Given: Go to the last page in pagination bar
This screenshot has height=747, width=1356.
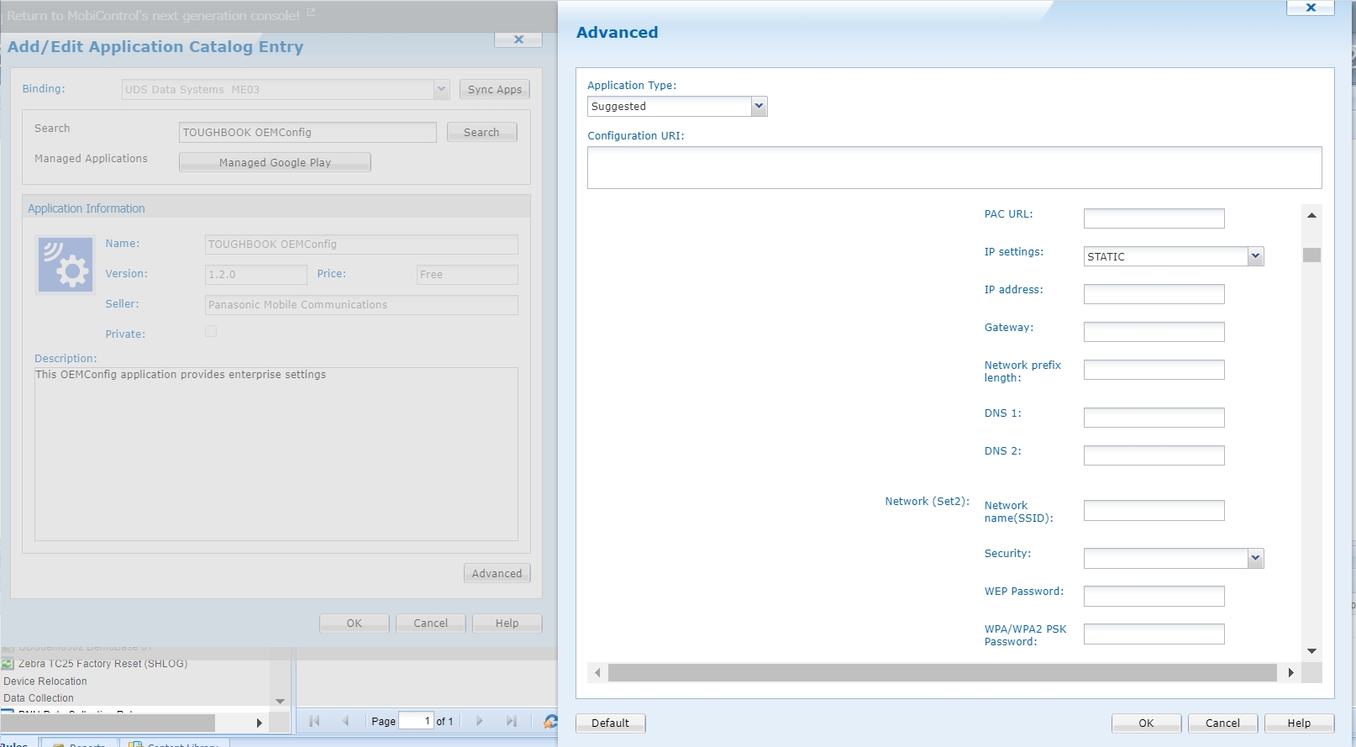Looking at the screenshot, I should click(511, 721).
